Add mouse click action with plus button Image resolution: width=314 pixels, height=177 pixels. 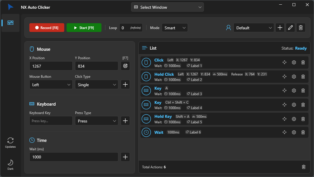(x=125, y=84)
